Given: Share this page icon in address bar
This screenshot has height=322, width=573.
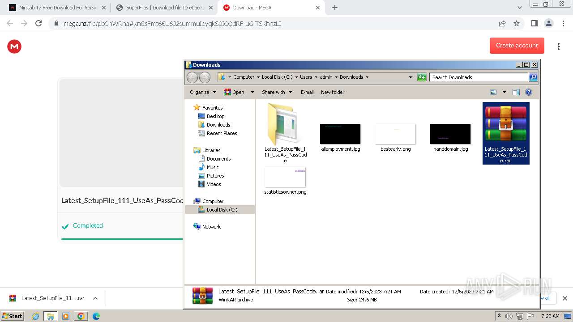Looking at the screenshot, I should [502, 23].
